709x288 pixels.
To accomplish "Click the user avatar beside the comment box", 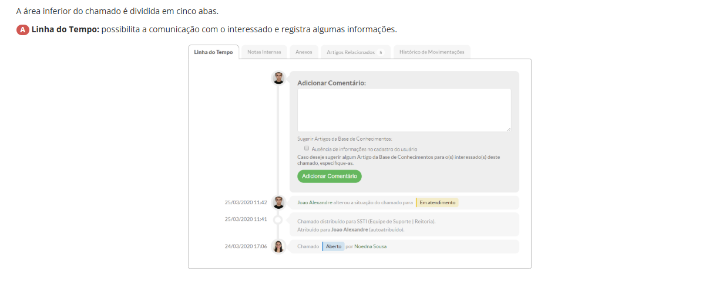I will pos(278,78).
